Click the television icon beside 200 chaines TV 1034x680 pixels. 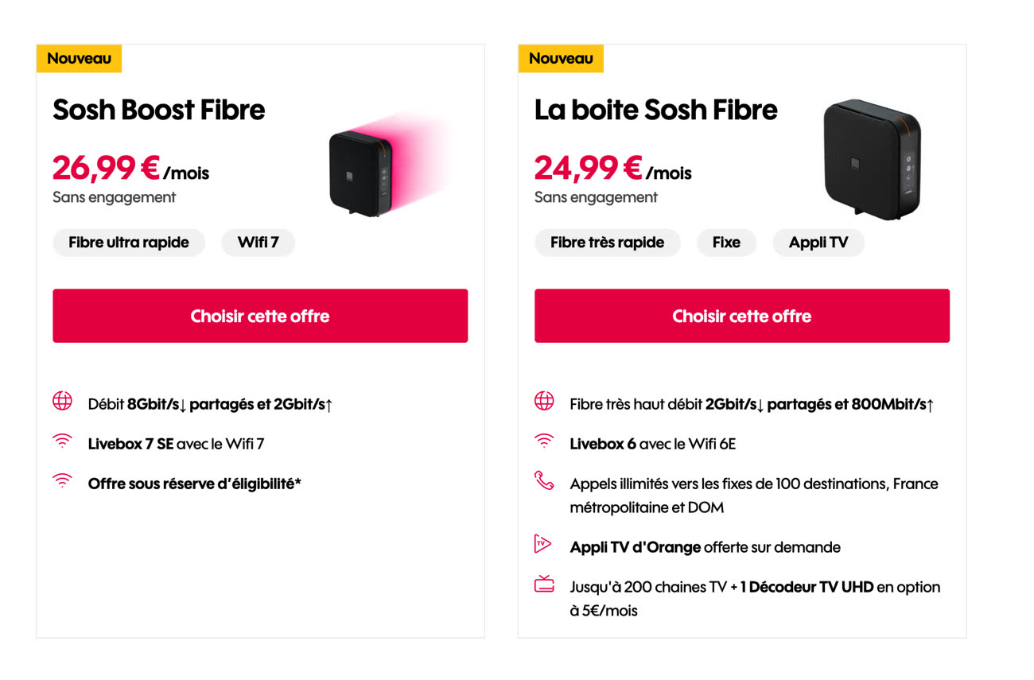coord(544,585)
